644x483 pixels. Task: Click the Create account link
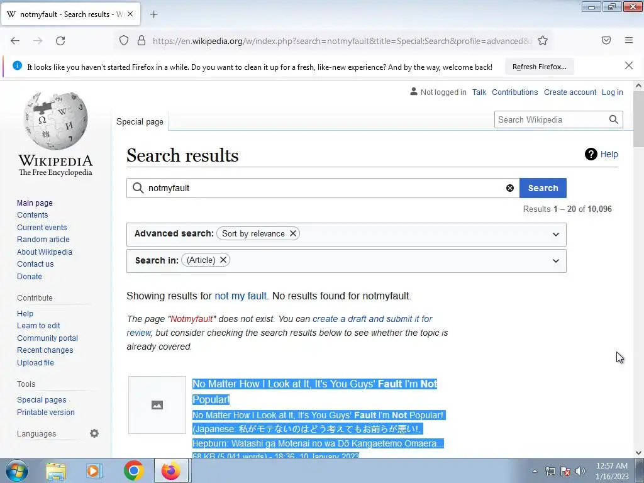570,92
